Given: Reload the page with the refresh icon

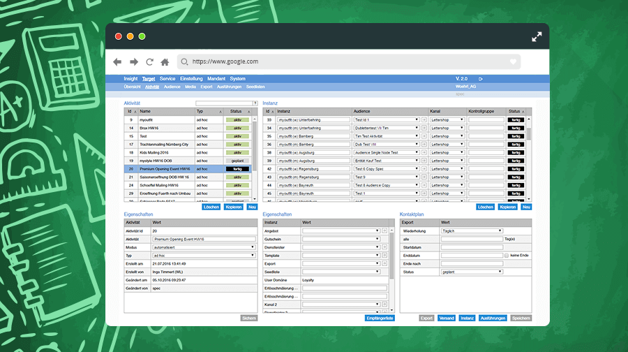Looking at the screenshot, I should point(149,61).
